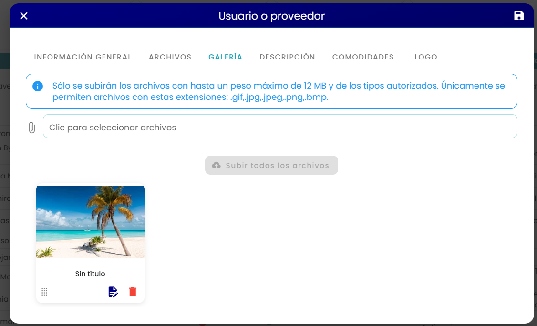Click the drag handle grid on image card
Screen dimensions: 537x326
coord(44,292)
